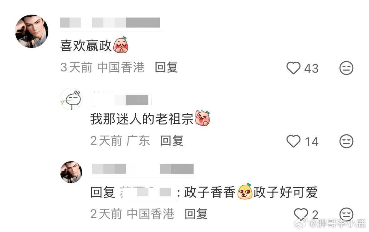
Task: Tap the mentioned user after 回复 in last reply
Action: tap(148, 192)
